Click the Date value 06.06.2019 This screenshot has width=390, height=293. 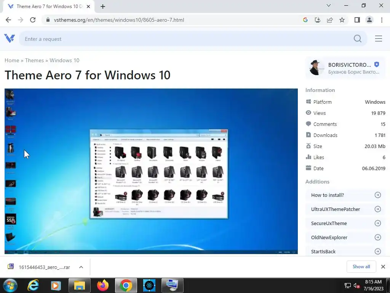click(374, 168)
